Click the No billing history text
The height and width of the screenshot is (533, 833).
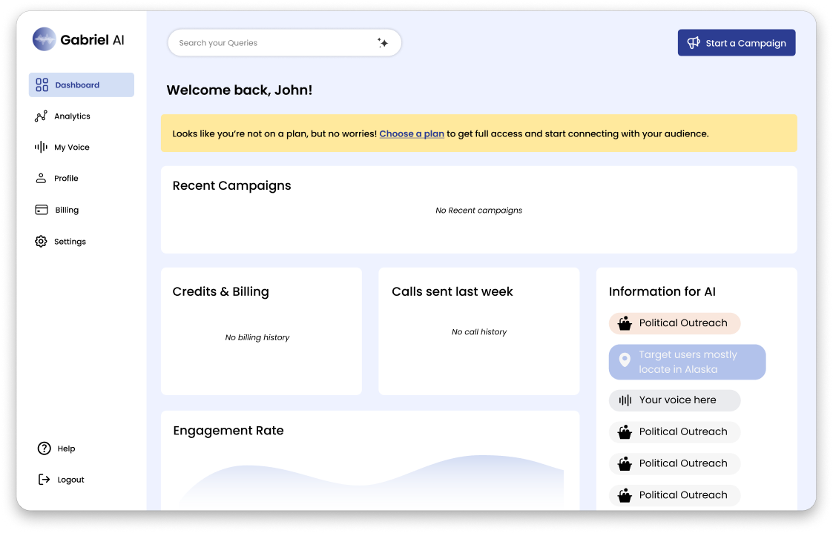click(257, 337)
